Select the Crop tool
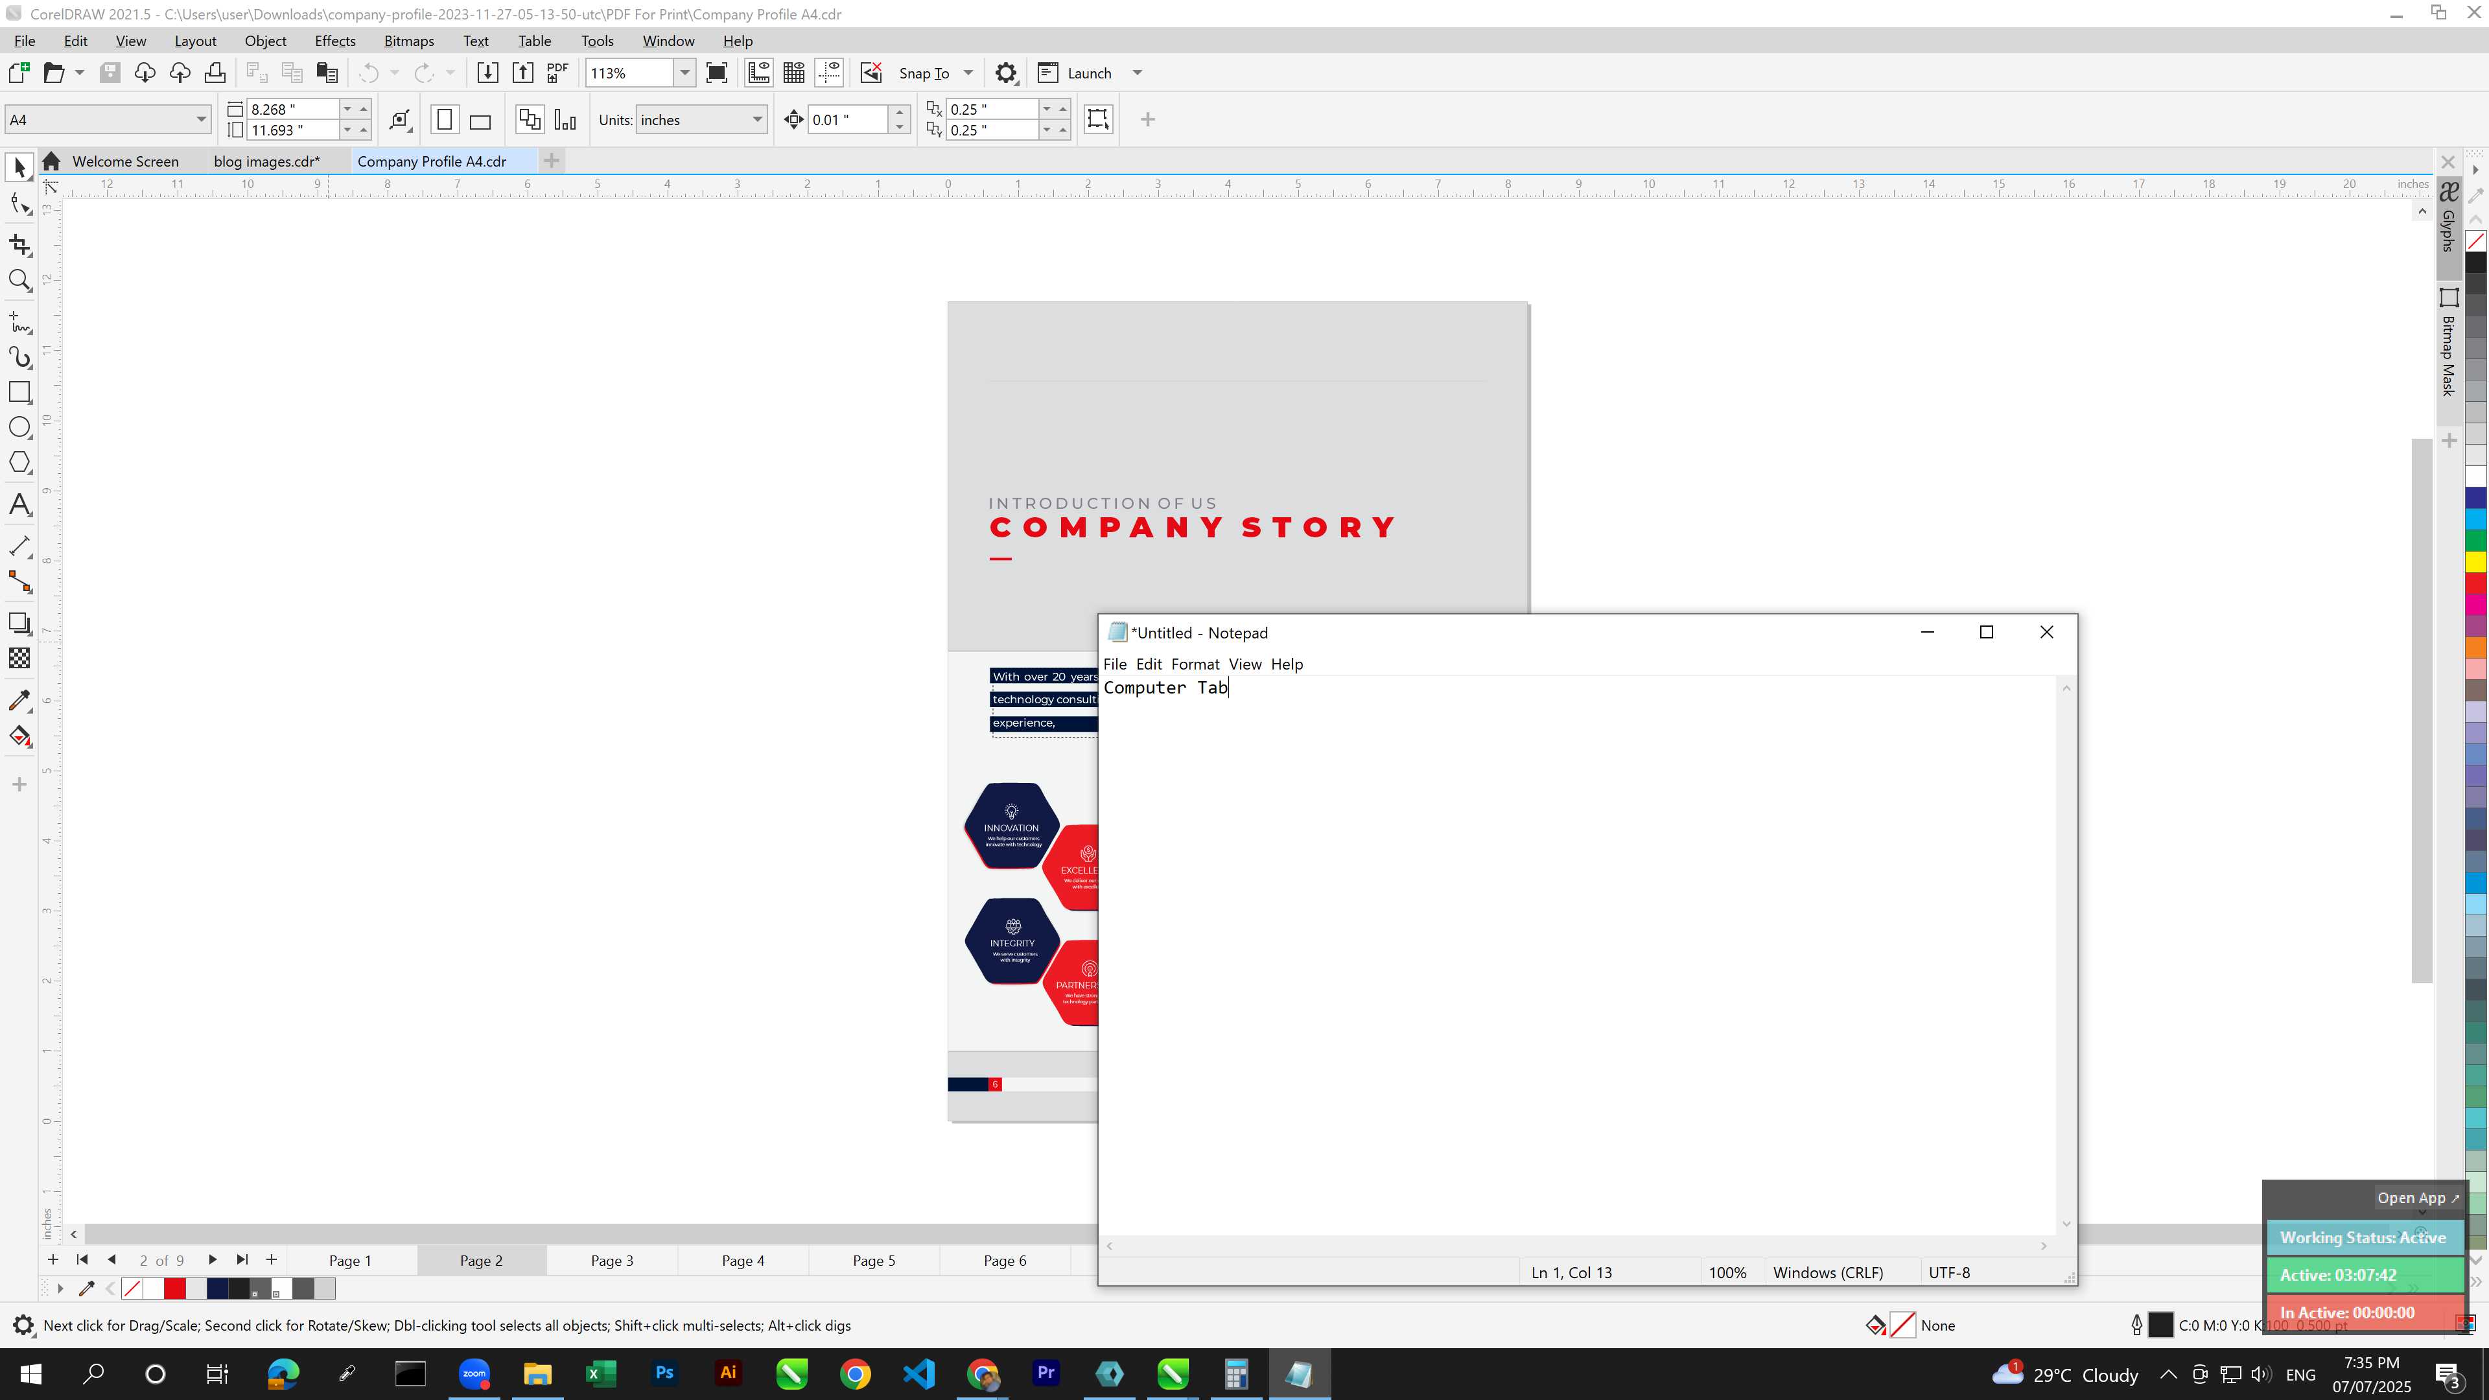Viewport: 2489px width, 1400px height. point(19,246)
